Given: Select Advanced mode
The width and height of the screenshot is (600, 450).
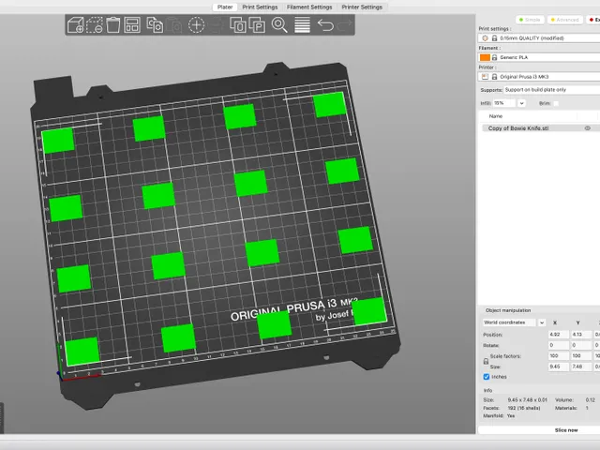Looking at the screenshot, I should [564, 20].
